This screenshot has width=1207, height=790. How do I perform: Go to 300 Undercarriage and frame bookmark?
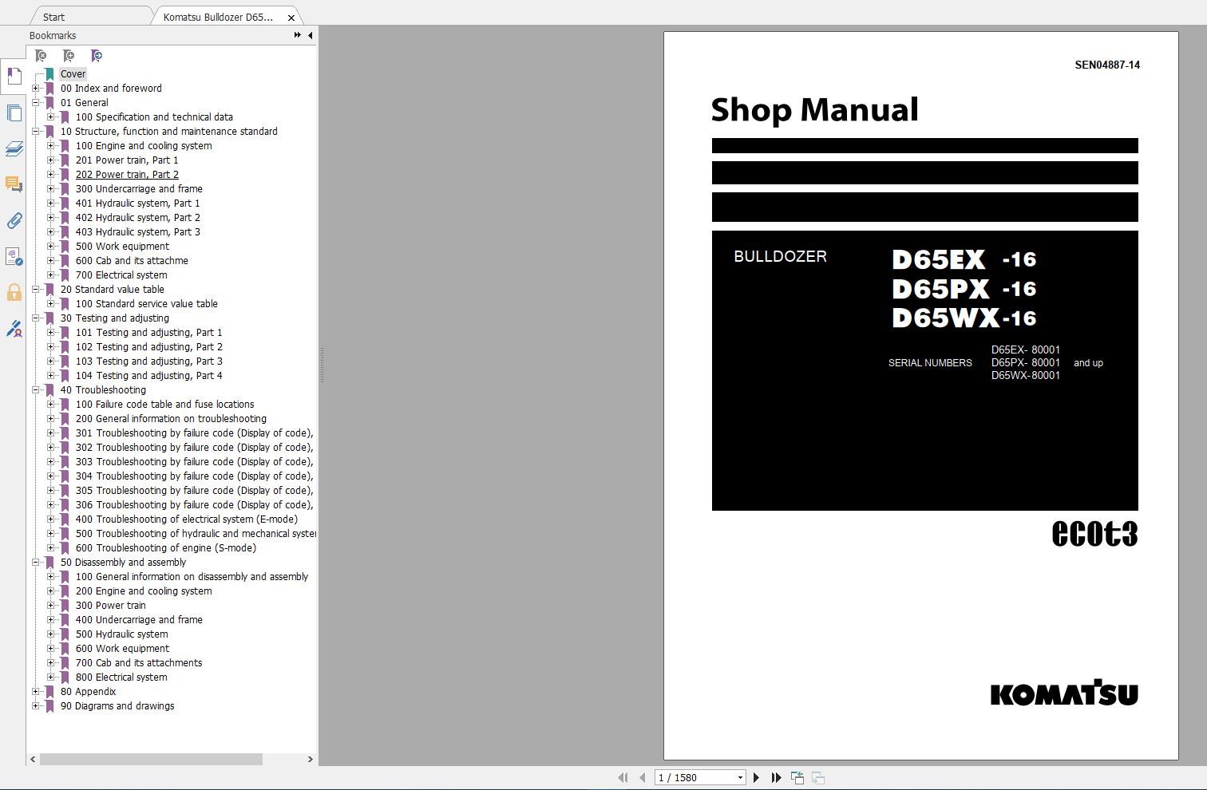tap(139, 189)
